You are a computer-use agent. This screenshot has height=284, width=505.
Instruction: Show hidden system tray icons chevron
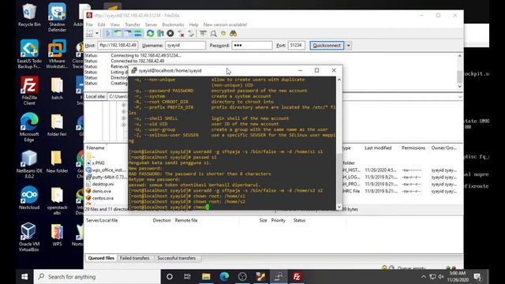(423, 277)
